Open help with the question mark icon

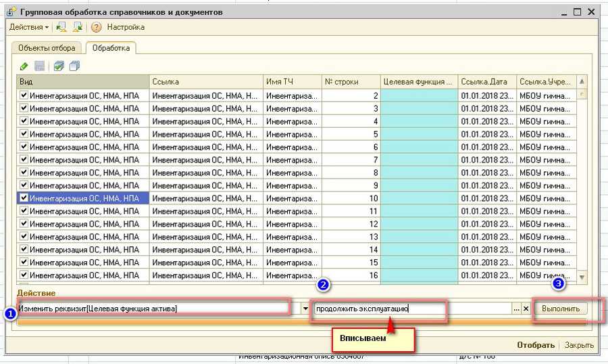(x=96, y=27)
